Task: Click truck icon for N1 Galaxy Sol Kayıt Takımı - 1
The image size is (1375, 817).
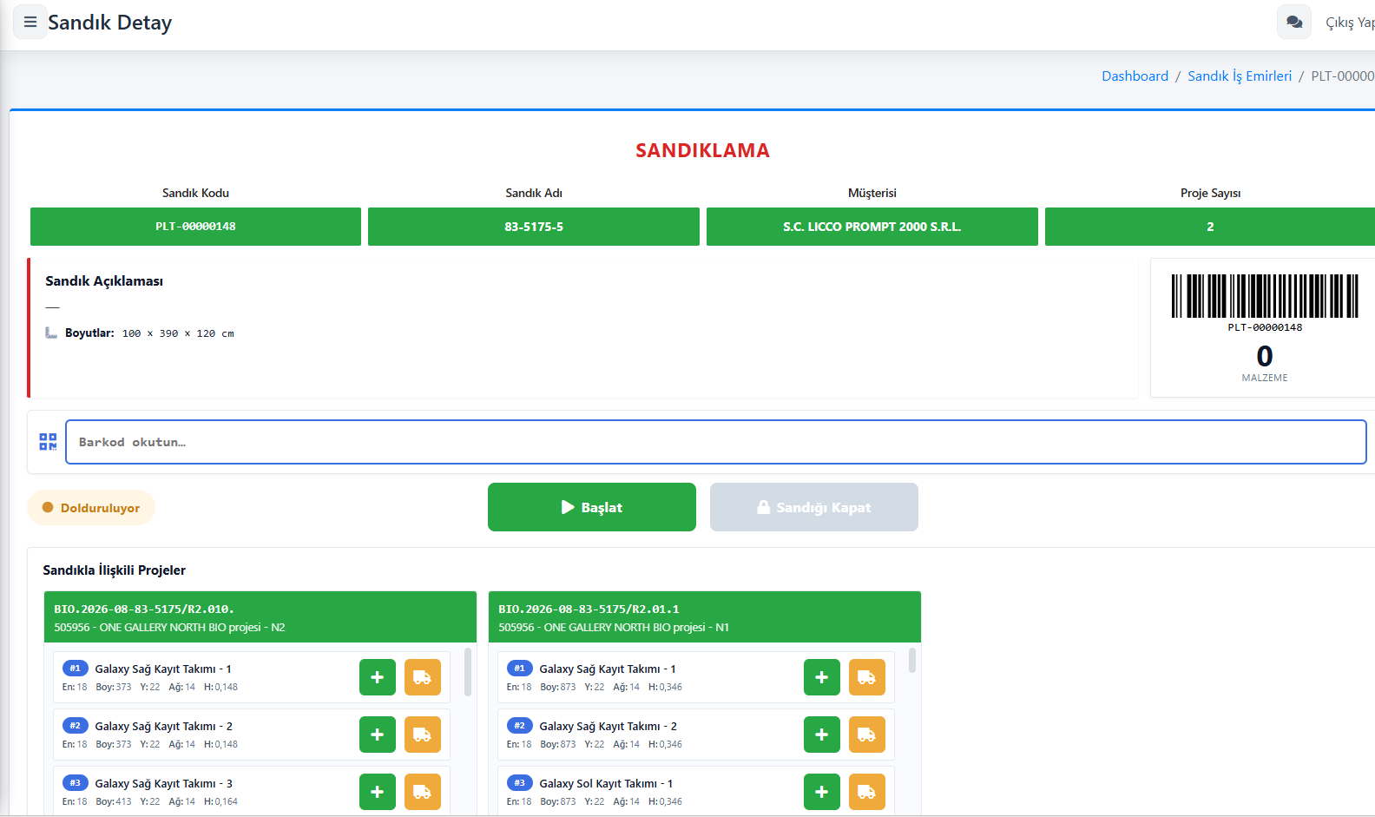Action: pos(867,792)
